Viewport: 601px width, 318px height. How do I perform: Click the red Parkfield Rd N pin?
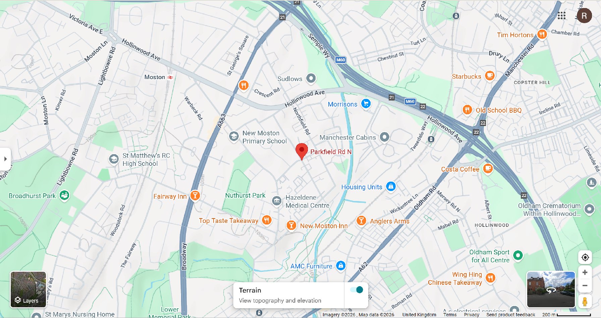[302, 151]
